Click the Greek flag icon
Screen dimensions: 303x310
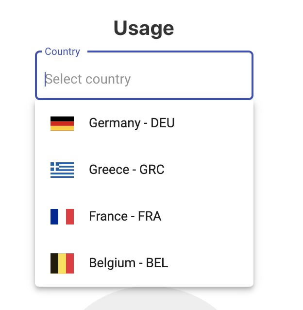point(62,170)
